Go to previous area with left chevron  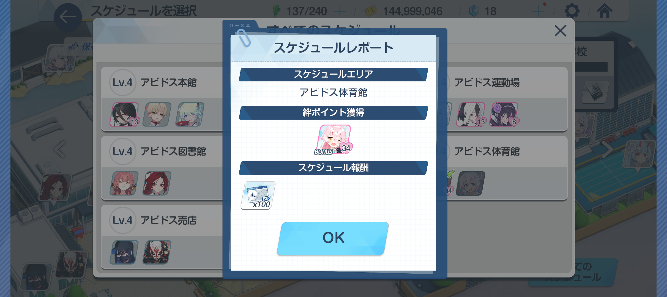click(60, 149)
